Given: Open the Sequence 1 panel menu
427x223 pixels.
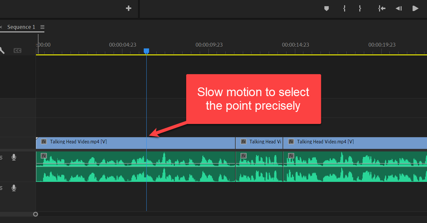Looking at the screenshot, I should (x=42, y=27).
